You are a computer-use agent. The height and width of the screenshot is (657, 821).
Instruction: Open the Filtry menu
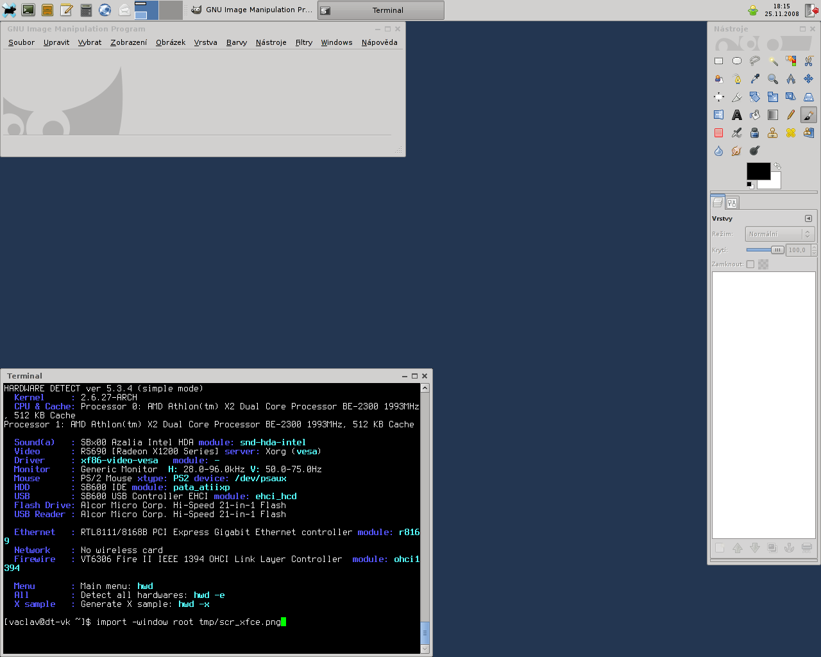pos(304,42)
